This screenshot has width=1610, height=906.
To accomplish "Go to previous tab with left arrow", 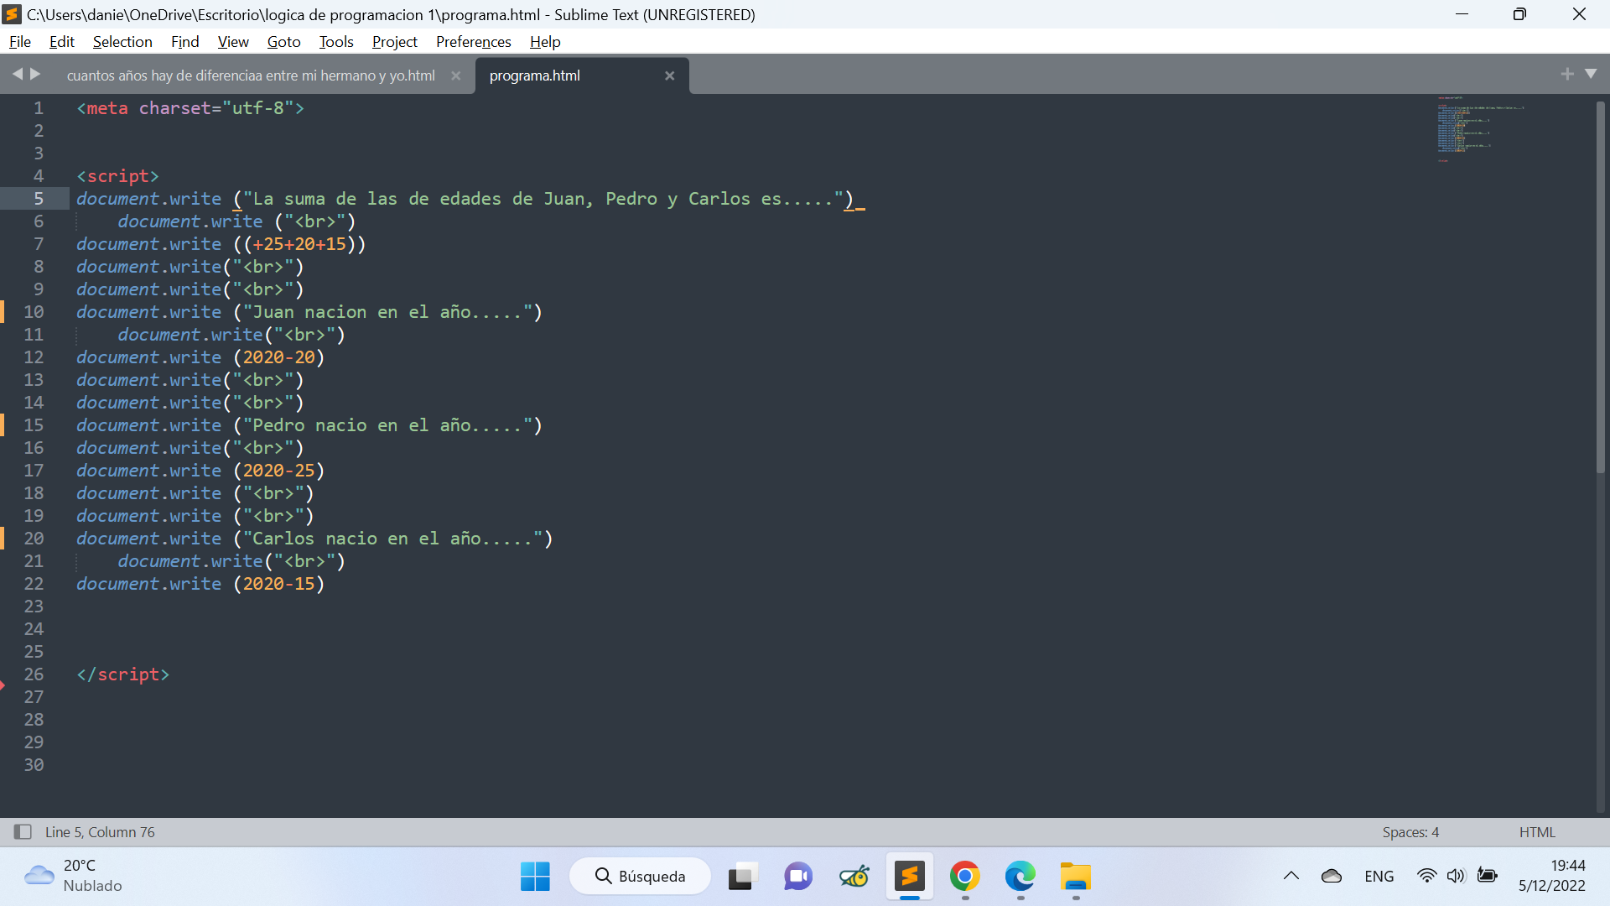I will 17,75.
